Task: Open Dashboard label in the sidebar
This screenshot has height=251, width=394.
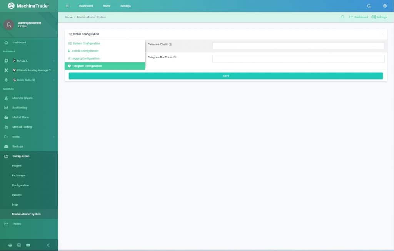Action: (x=19, y=43)
